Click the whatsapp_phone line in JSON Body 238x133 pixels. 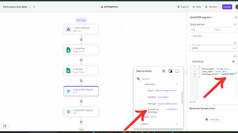pyautogui.click(x=218, y=74)
